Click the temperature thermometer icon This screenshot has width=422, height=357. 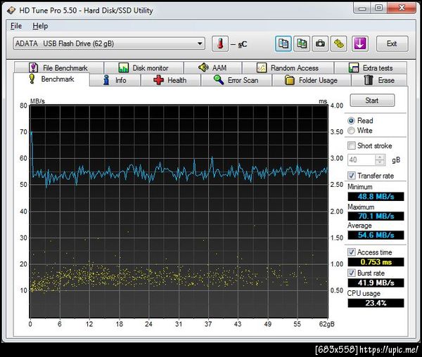coord(220,44)
